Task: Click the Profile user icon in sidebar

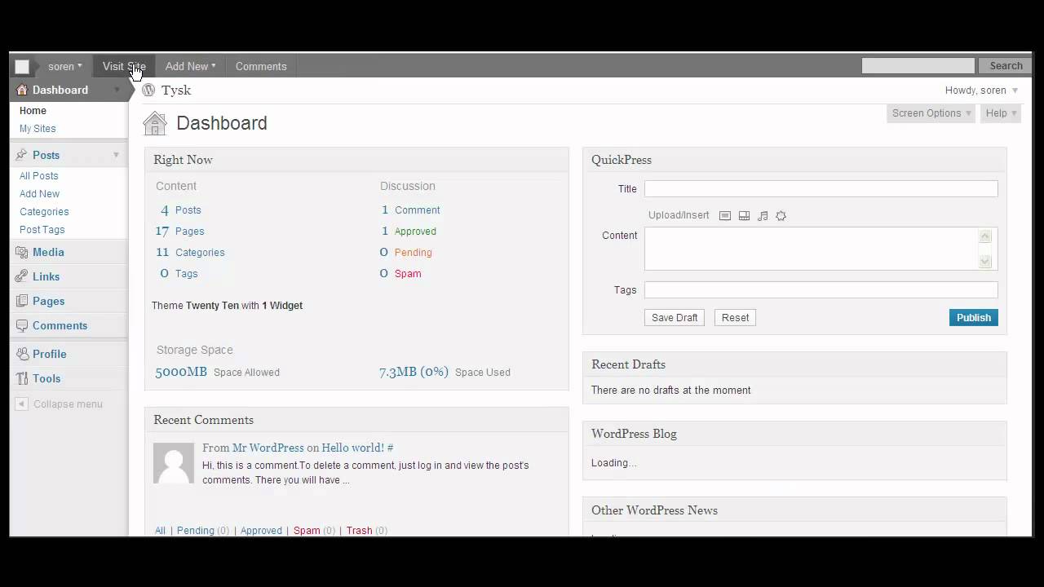Action: tap(22, 354)
